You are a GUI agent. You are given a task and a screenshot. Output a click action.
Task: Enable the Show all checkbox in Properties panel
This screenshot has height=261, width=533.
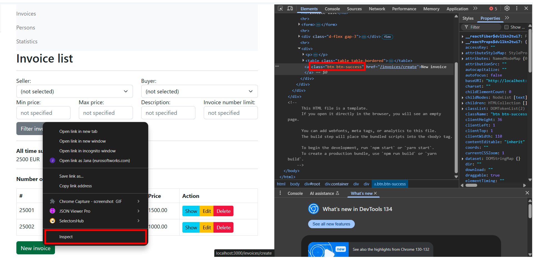click(506, 27)
